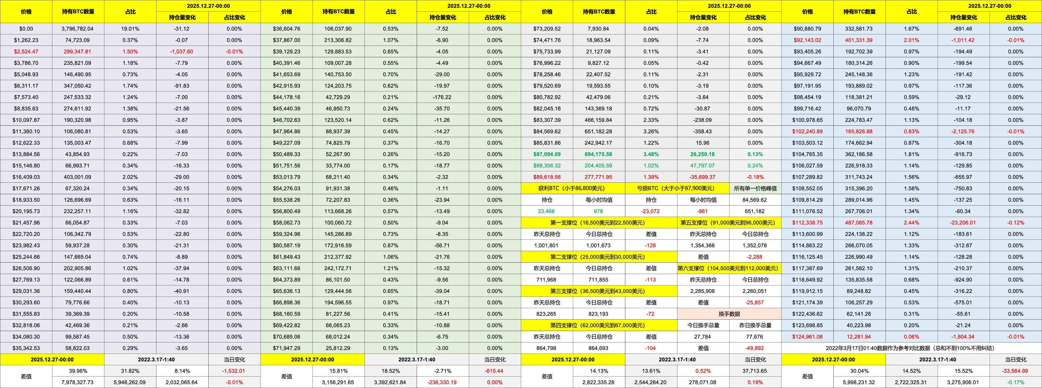This screenshot has height=388, width=1042.
Task: Click the 获利BTC yellow header cell
Action: point(573,189)
